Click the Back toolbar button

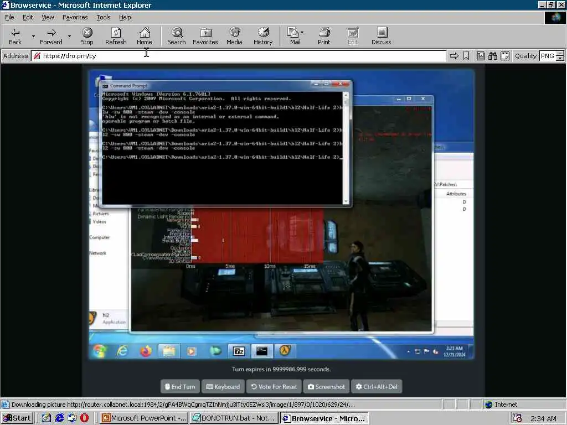pos(15,36)
